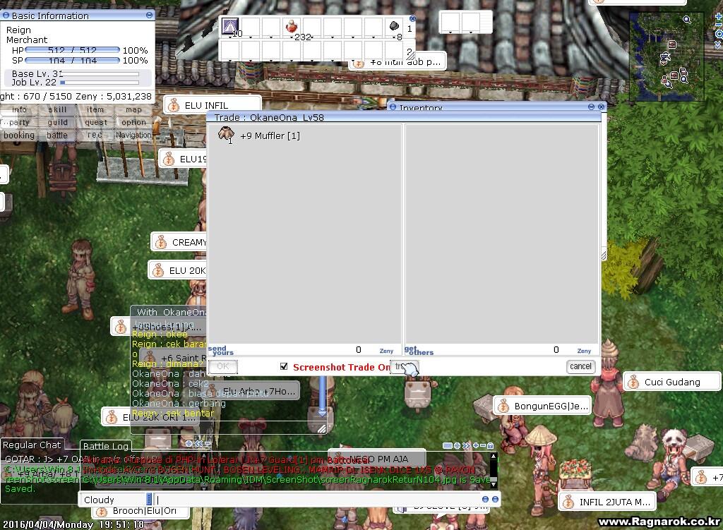The height and width of the screenshot is (530, 723).
Task: Open the Navigation menu button
Action: coord(133,135)
